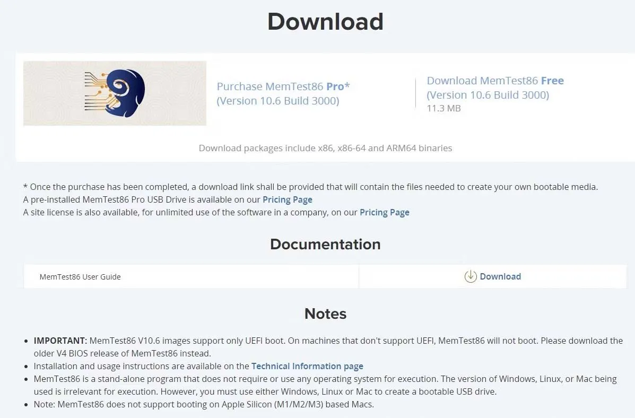The image size is (635, 418).
Task: Click the version text under MemTest86 Free
Action: pyautogui.click(x=488, y=95)
